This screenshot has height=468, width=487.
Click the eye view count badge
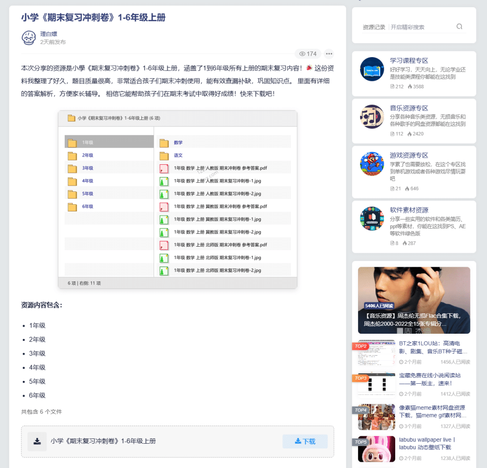coord(308,54)
